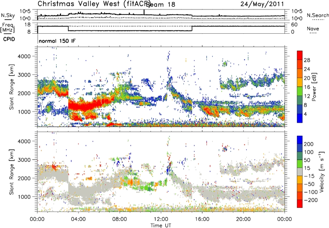This screenshot has width=329, height=228.
Task: Click the red -200 Velocity colorbar swatch
Action: (300, 204)
